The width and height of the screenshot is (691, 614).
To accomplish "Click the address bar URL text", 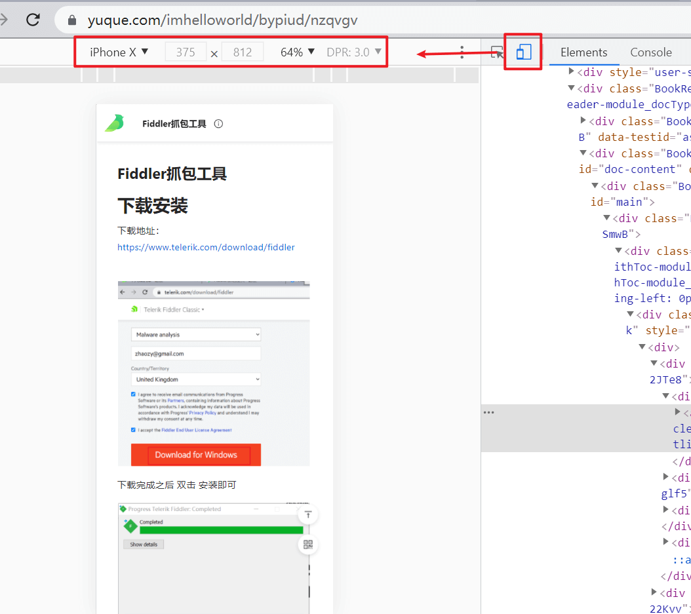I will click(x=222, y=20).
